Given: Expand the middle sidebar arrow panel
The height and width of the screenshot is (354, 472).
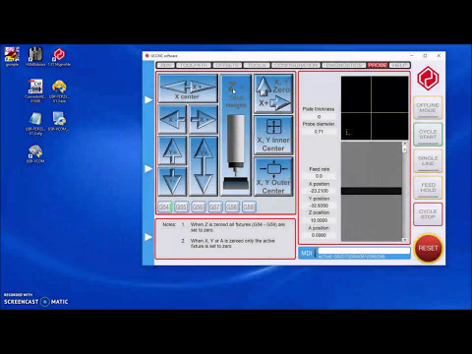Looking at the screenshot, I should [148, 168].
